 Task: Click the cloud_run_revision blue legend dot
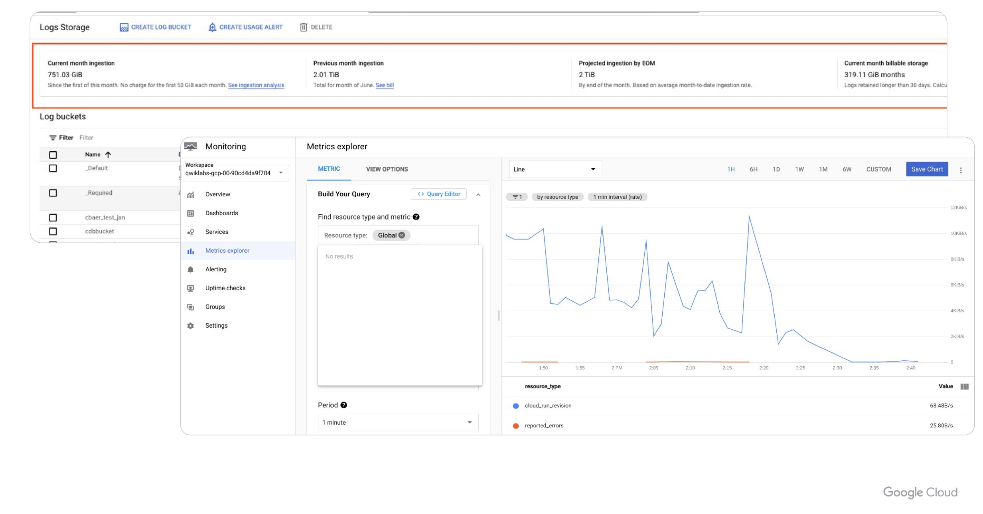(516, 406)
